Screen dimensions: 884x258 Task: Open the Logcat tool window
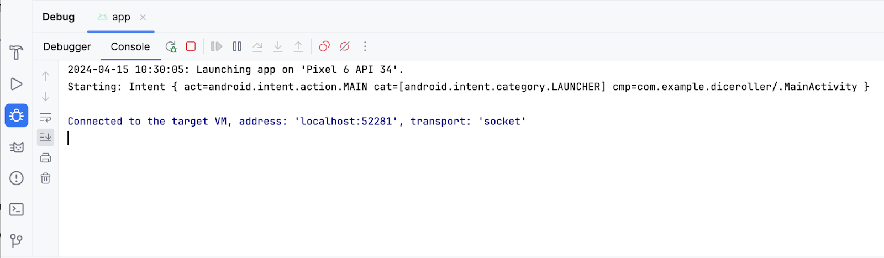[x=16, y=147]
